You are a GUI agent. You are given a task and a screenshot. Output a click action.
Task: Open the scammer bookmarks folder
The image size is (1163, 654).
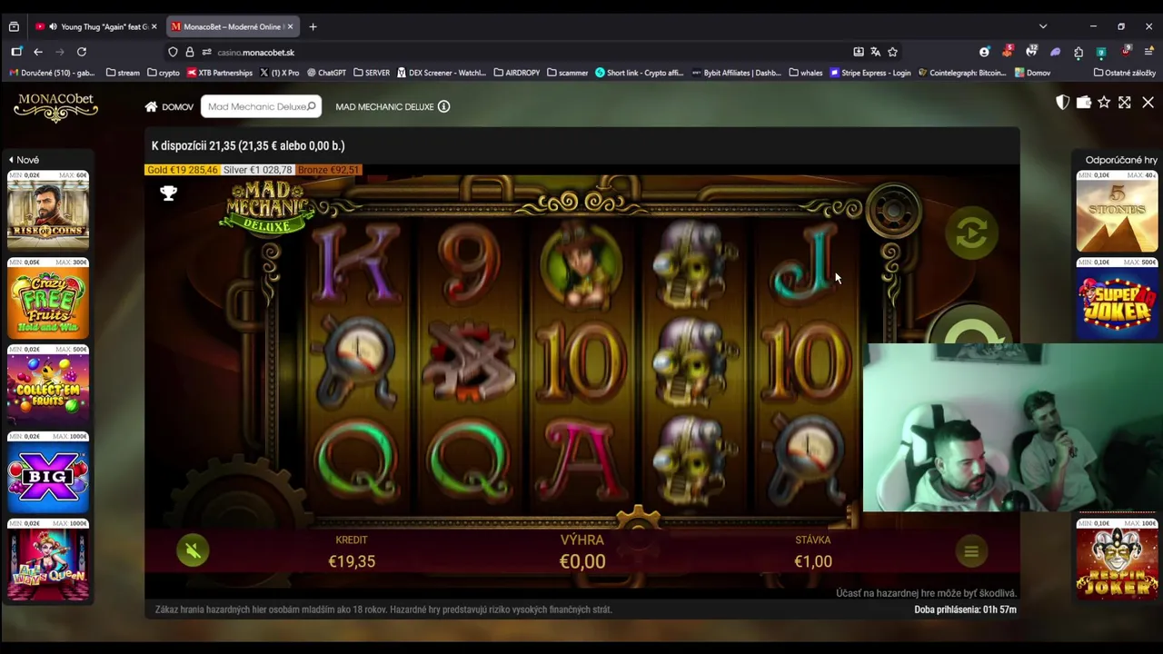point(568,73)
